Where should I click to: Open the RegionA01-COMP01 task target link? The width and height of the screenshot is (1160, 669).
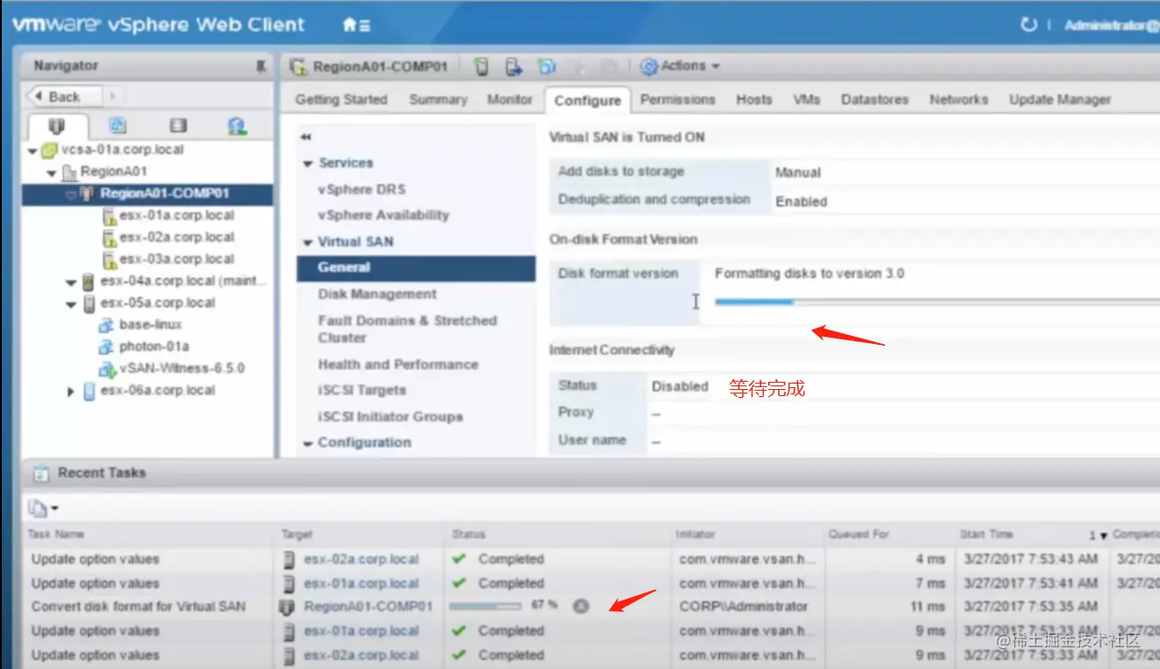pyautogui.click(x=368, y=607)
